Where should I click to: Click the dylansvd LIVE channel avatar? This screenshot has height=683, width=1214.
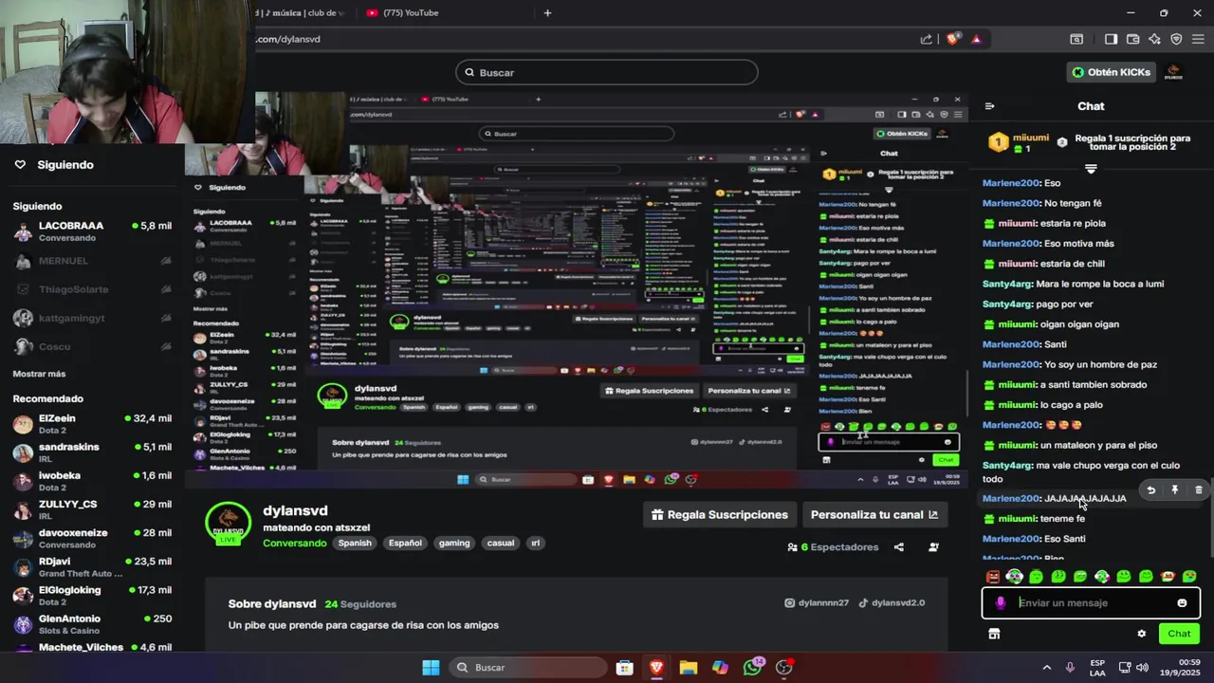pos(229,524)
